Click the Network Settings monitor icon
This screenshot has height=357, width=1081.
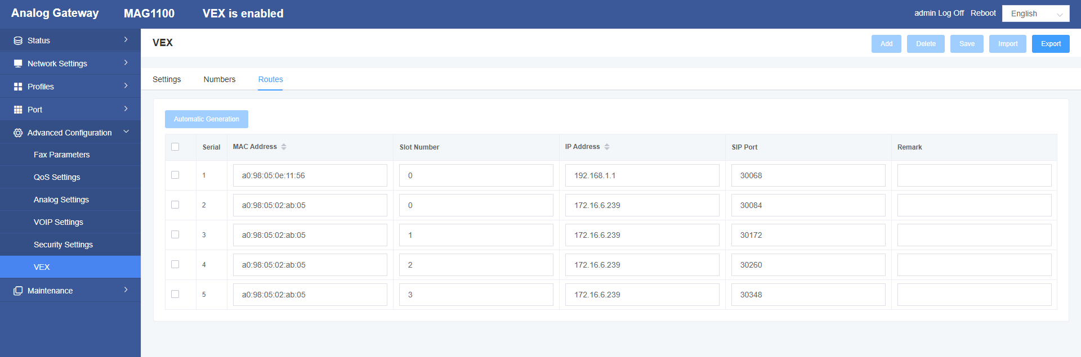(x=18, y=64)
